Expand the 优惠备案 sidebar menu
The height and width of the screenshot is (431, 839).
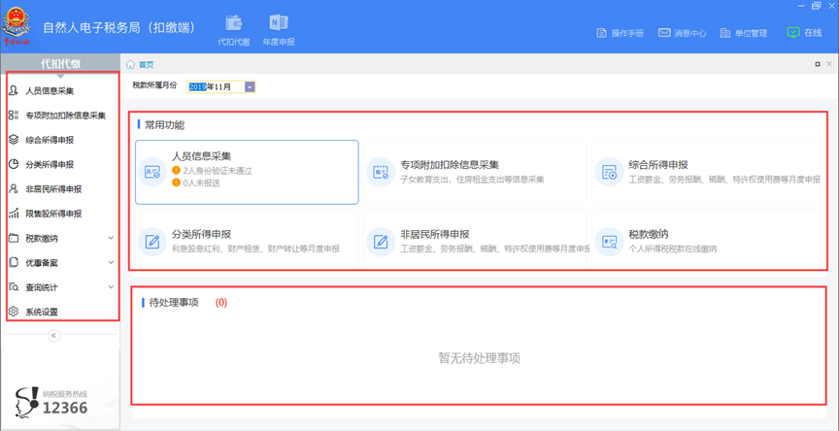[60, 262]
